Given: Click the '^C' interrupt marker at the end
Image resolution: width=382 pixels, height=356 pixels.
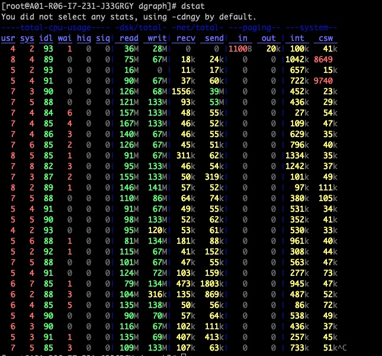Looking at the screenshot, I should tap(342, 348).
